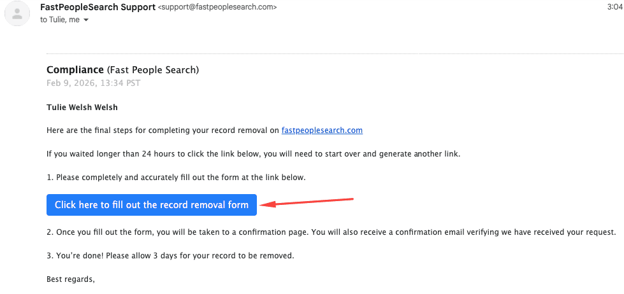This screenshot has height=294, width=624.
Task: Click the "to Tulie, me" recipients text
Action: tap(61, 20)
